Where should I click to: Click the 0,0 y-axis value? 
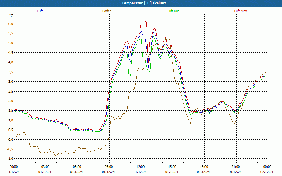point(11,139)
